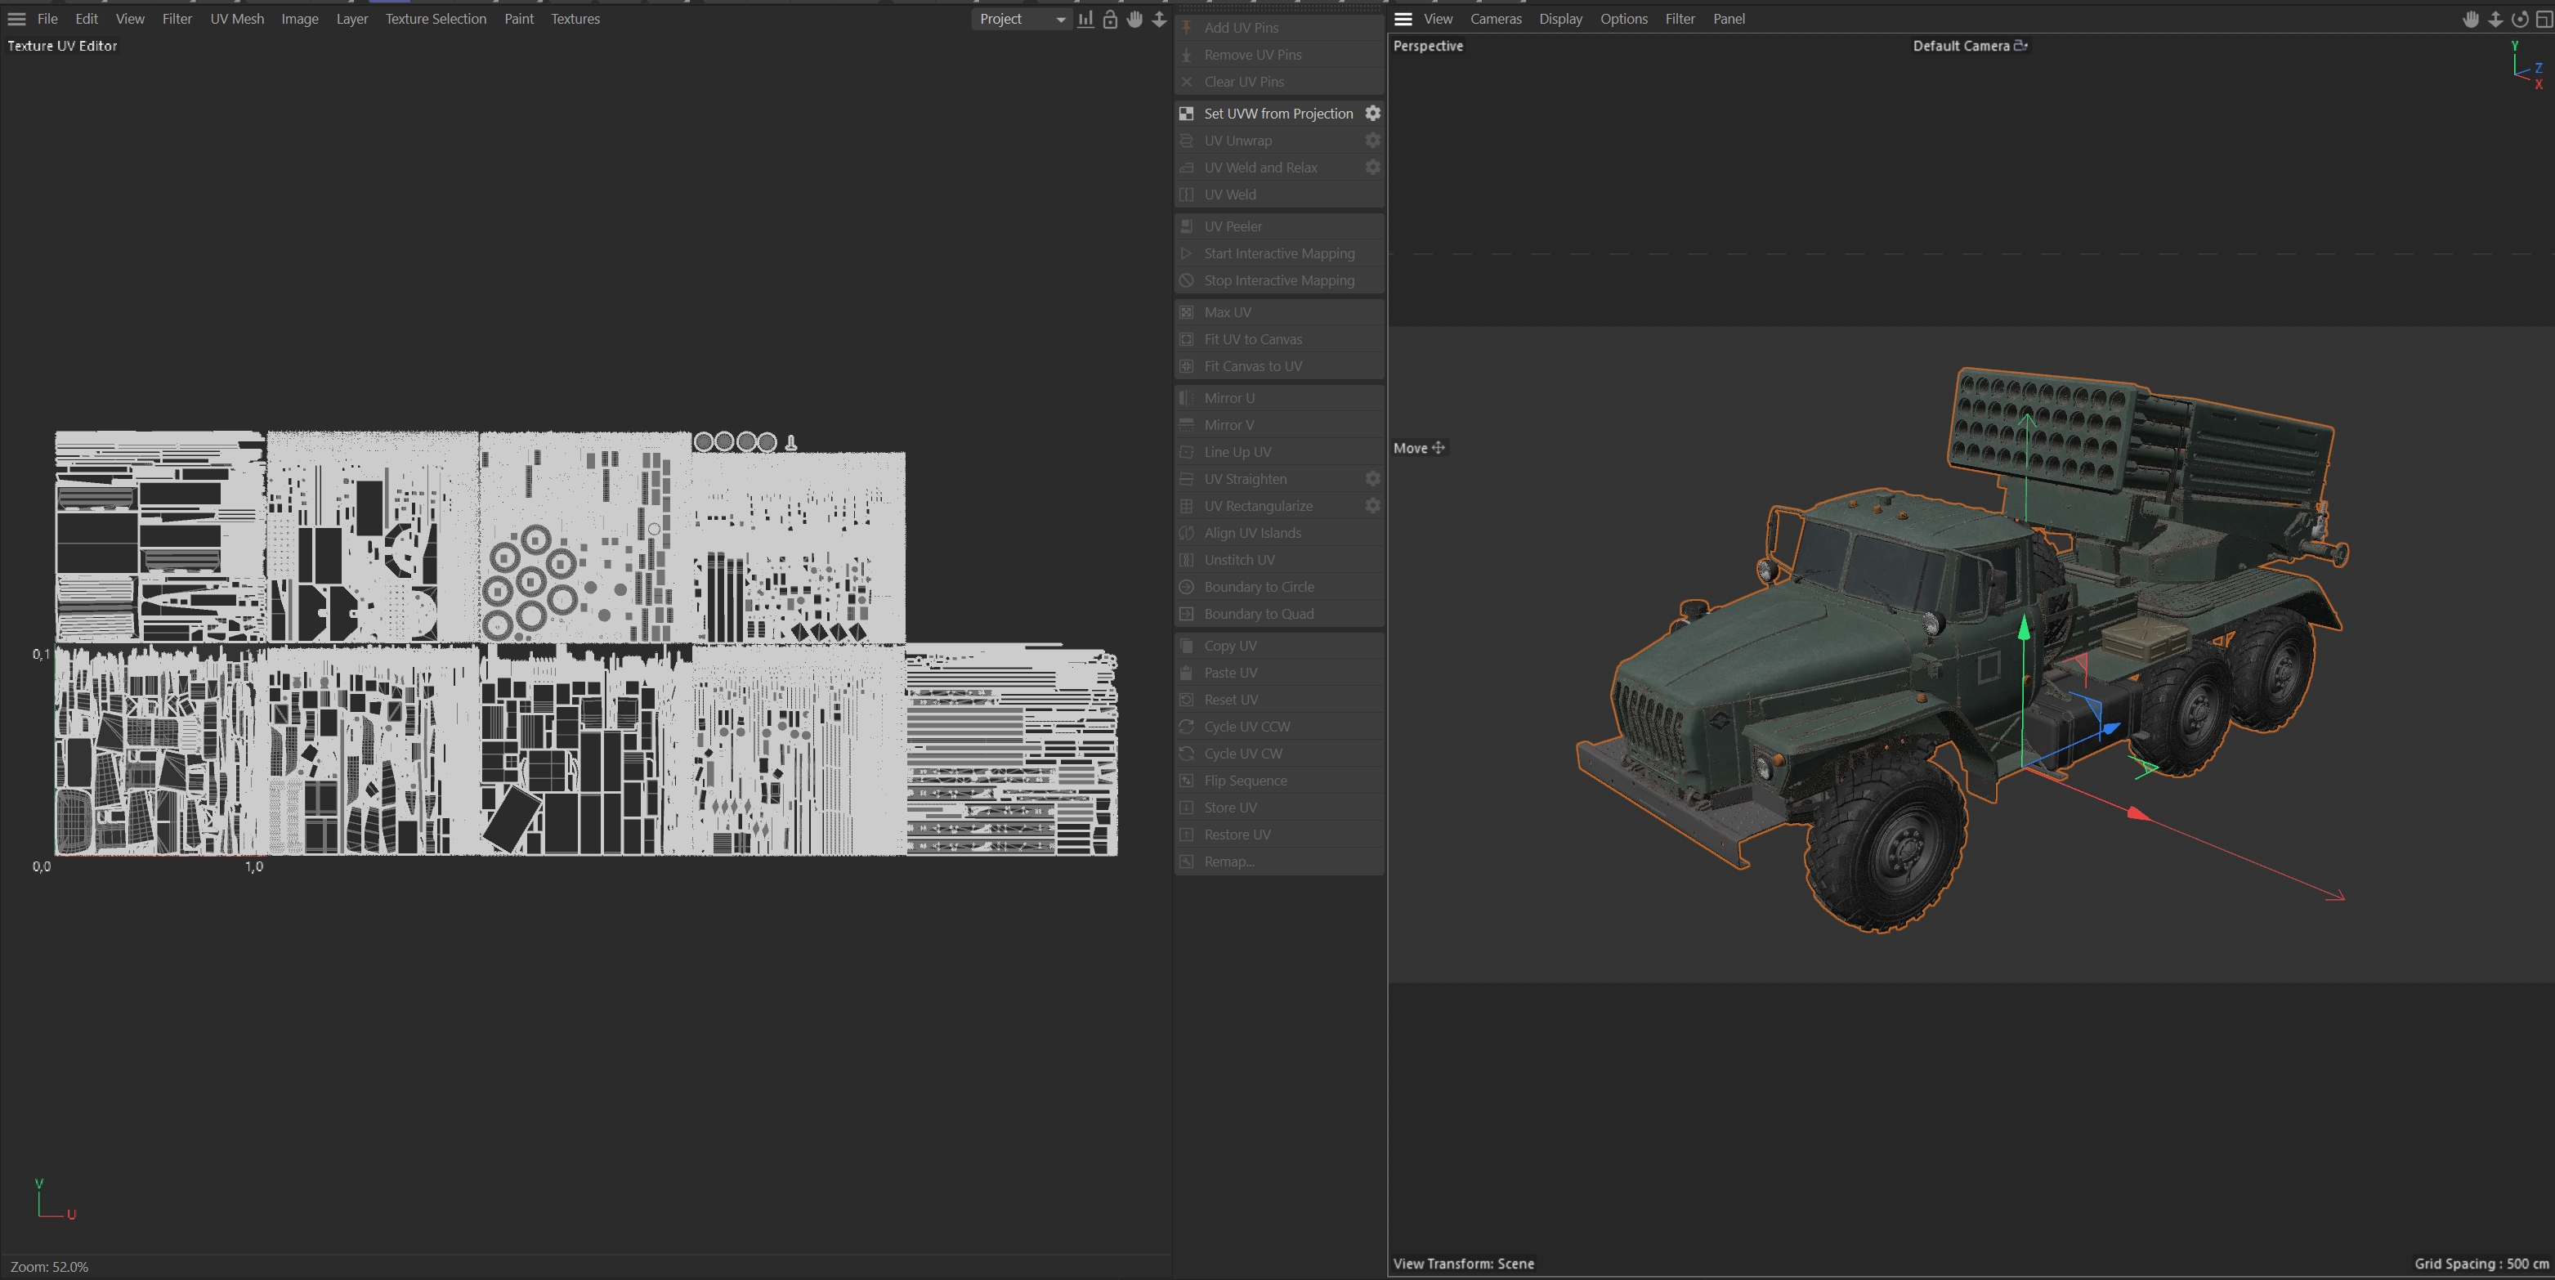Viewport: 2555px width, 1280px height.
Task: Open the viewport hamburger menu
Action: [1403, 19]
